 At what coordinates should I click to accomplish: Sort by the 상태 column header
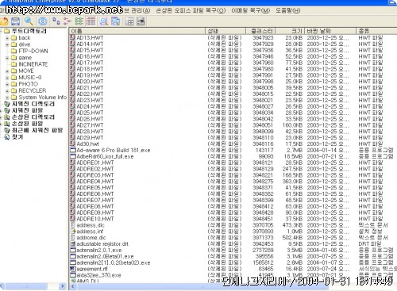225,31
